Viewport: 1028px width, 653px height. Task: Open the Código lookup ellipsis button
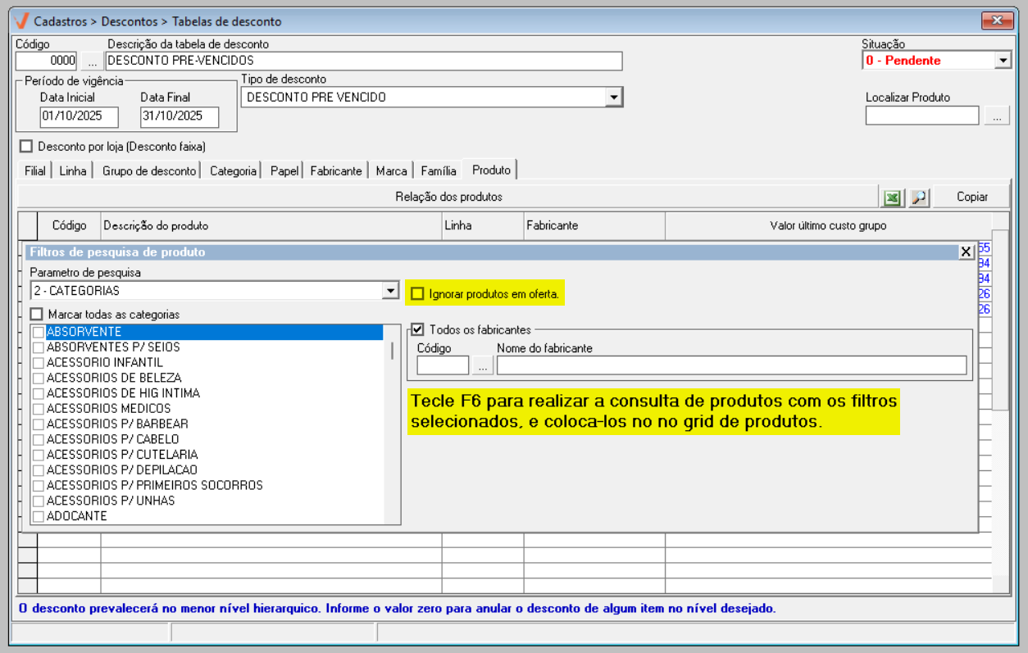(92, 61)
